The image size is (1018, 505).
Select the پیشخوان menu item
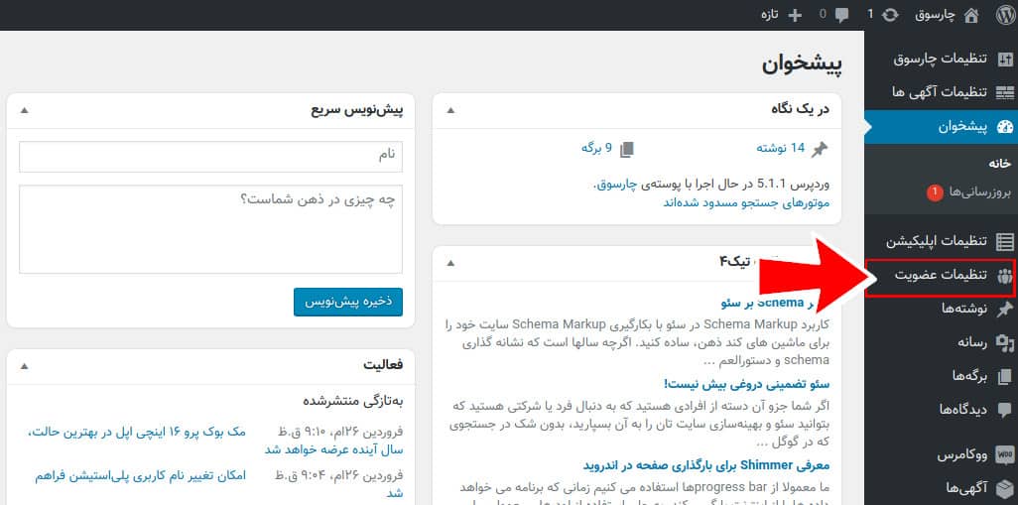tap(941, 127)
